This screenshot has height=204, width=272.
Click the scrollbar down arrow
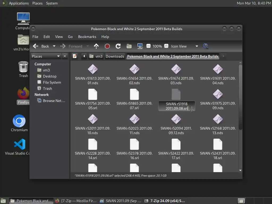pos(240,170)
